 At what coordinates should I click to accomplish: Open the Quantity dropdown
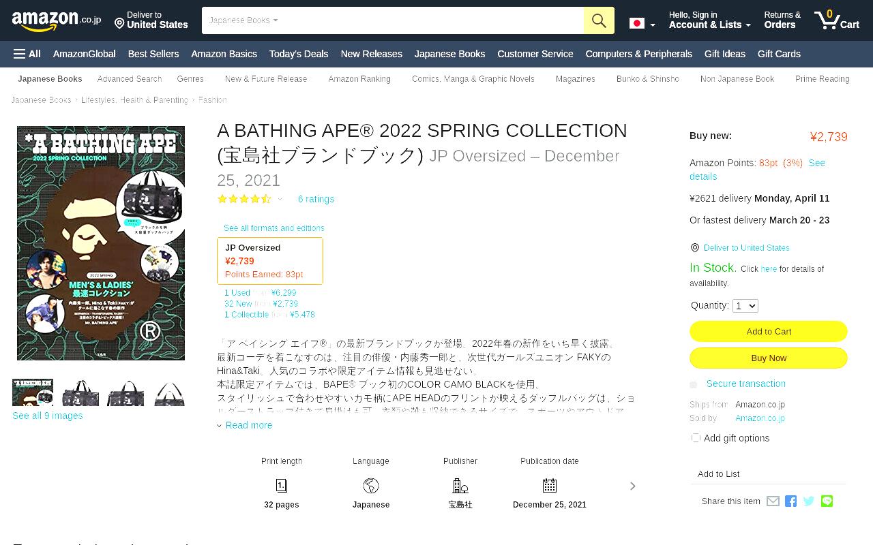pyautogui.click(x=745, y=306)
